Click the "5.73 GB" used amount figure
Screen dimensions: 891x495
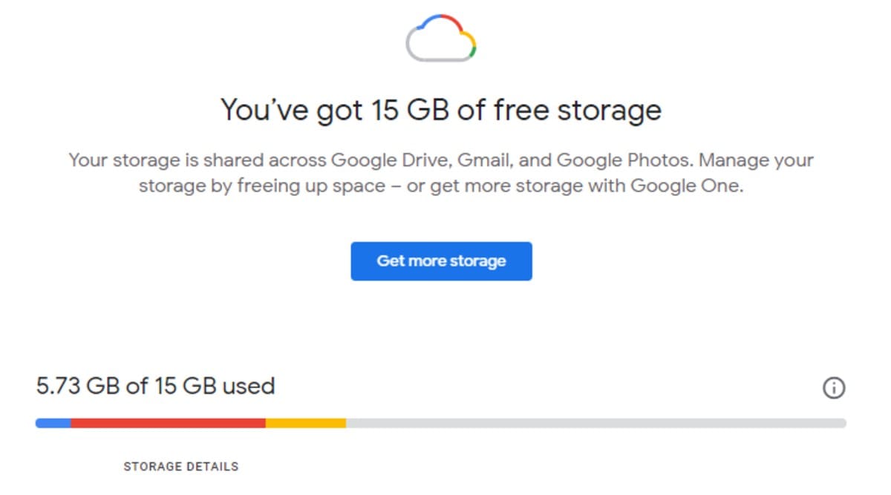(x=82, y=386)
